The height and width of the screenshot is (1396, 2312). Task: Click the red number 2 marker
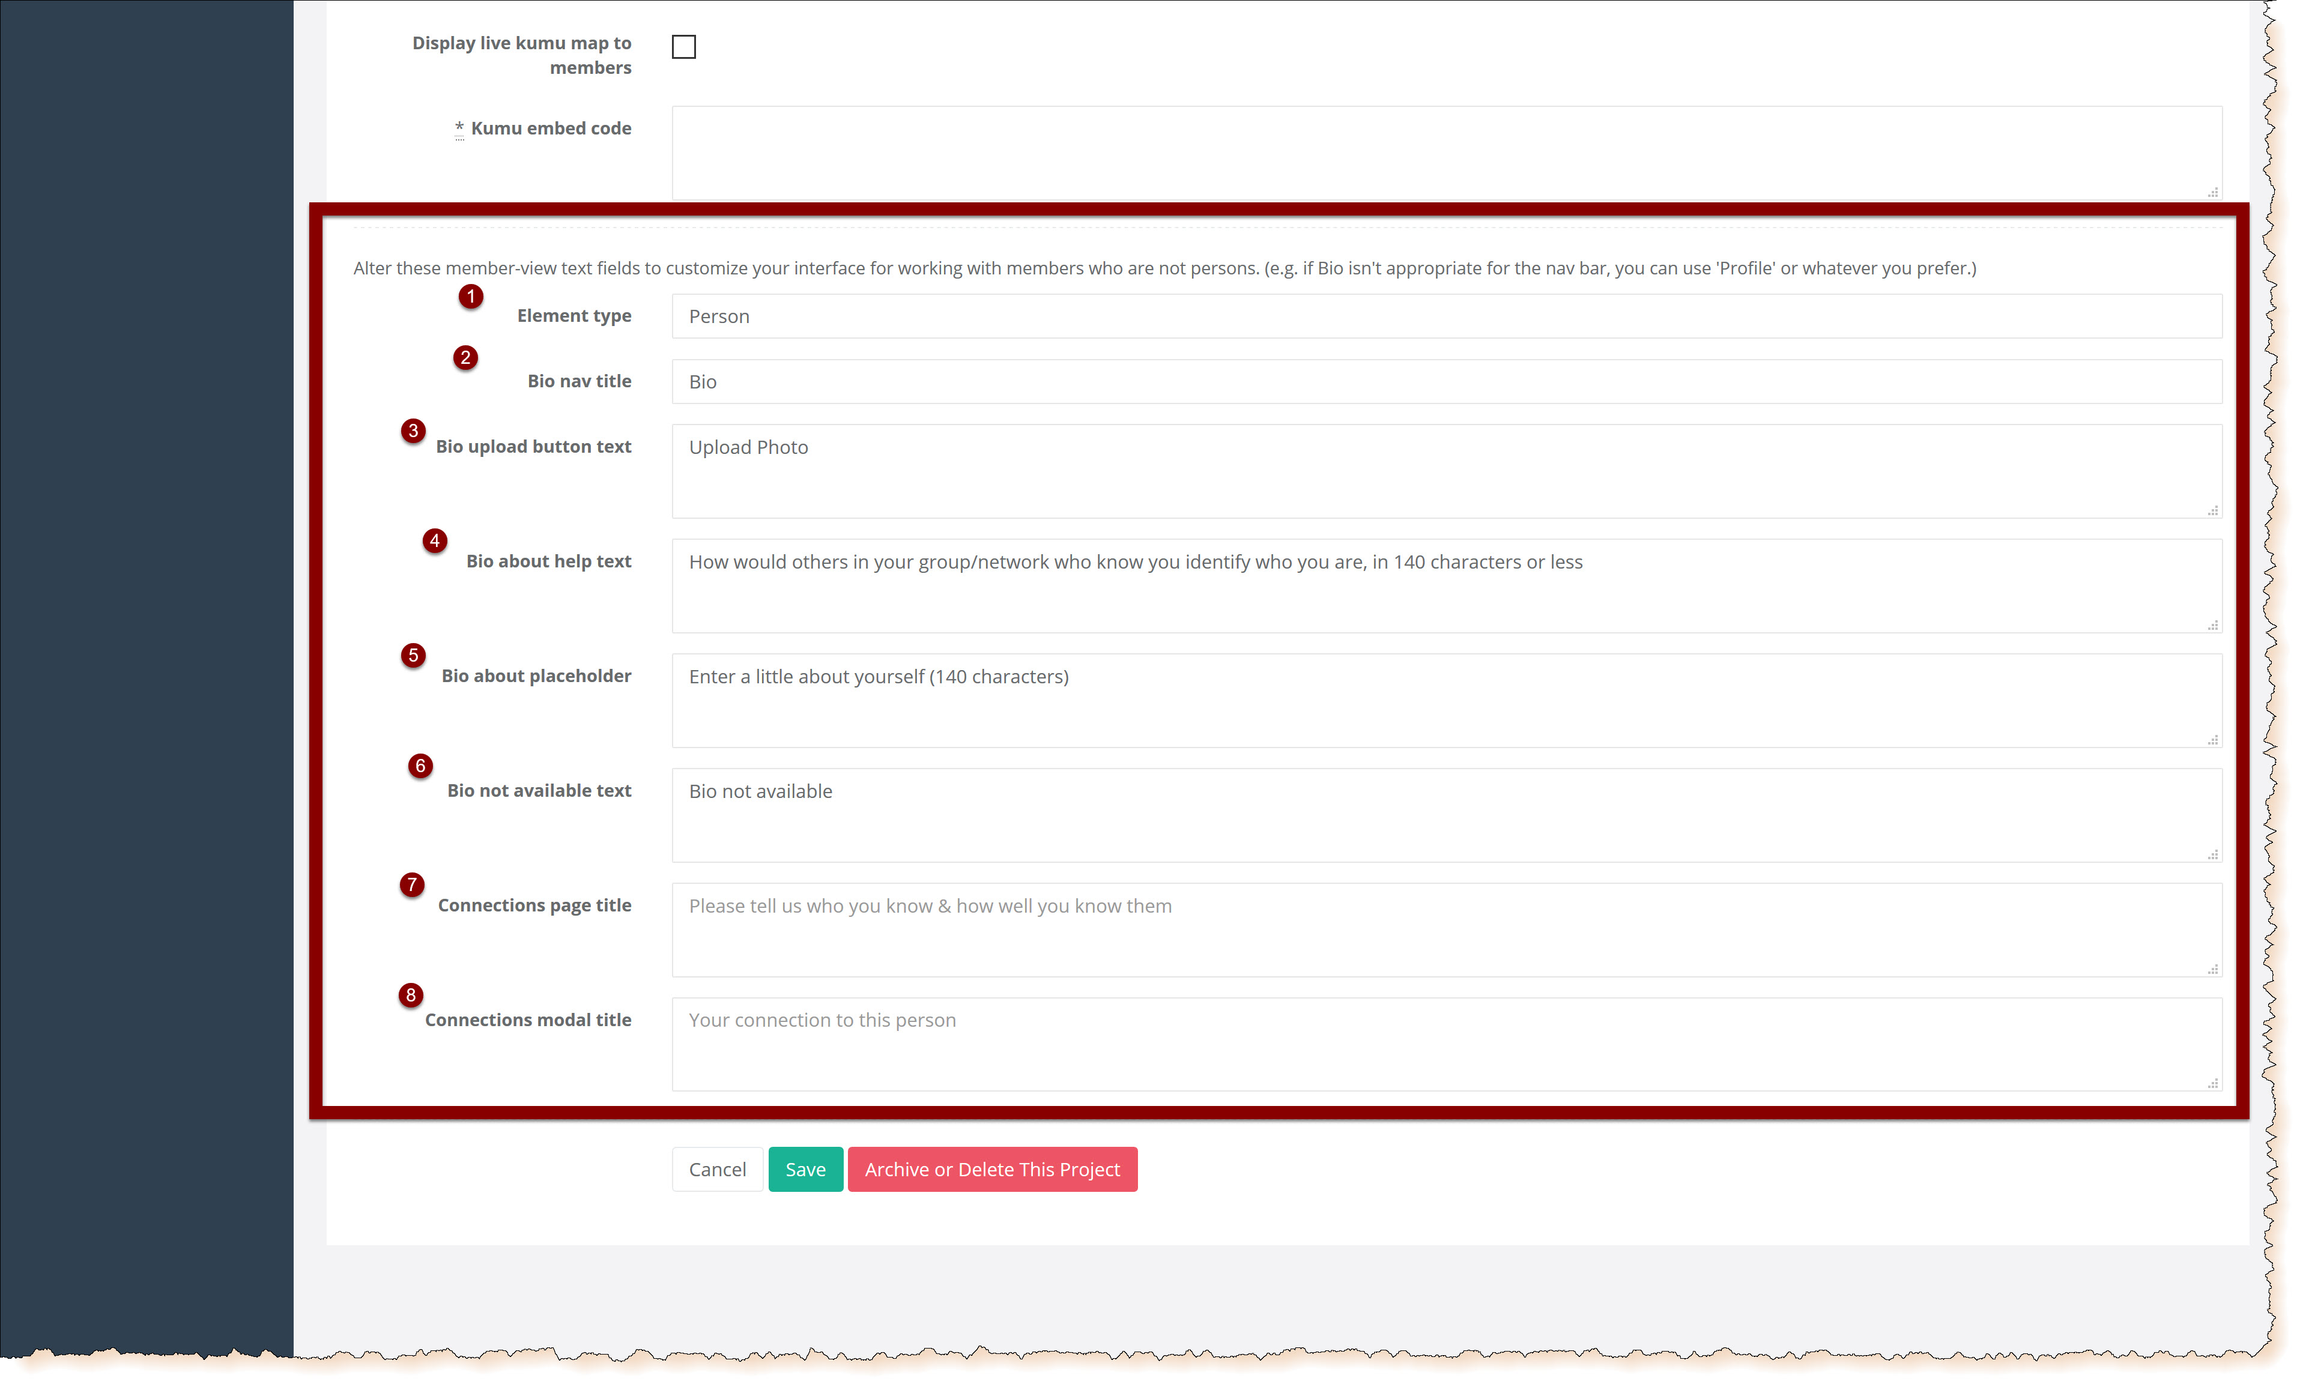coord(465,358)
